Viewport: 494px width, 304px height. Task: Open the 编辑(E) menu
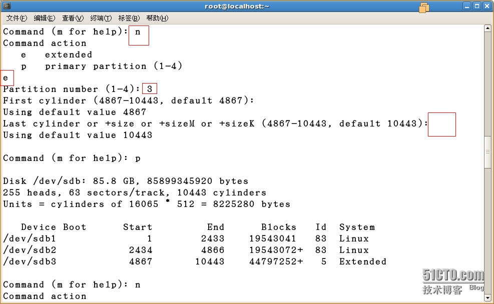click(x=45, y=18)
